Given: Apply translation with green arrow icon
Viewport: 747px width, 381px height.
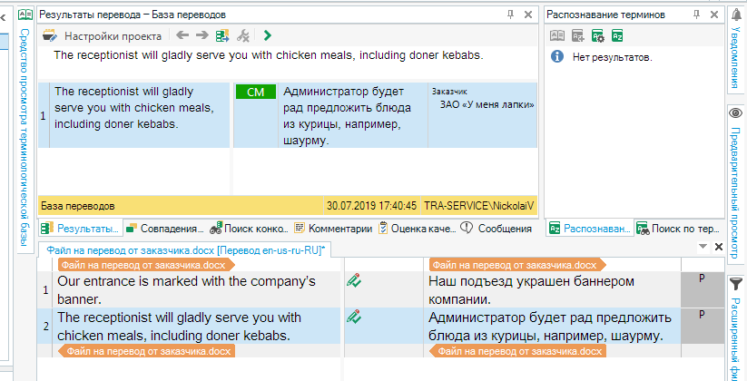Looking at the screenshot, I should tap(267, 36).
